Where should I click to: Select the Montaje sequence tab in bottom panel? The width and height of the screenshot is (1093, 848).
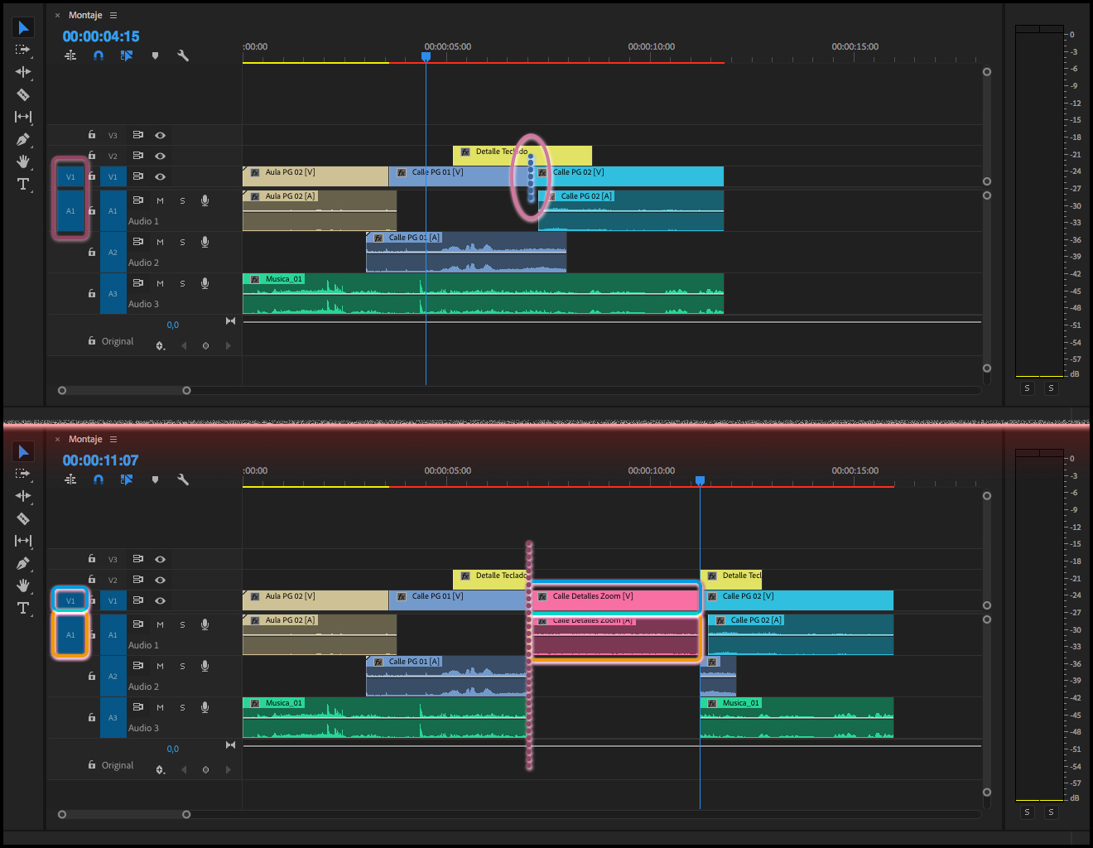tap(85, 440)
